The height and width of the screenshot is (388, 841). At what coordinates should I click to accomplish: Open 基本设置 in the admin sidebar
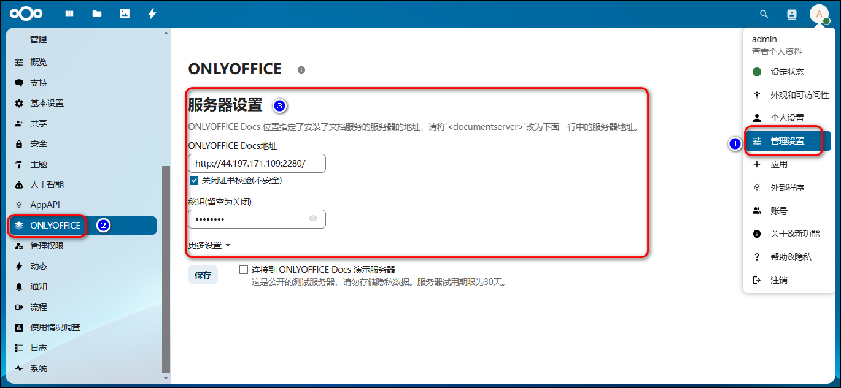[x=83, y=103]
